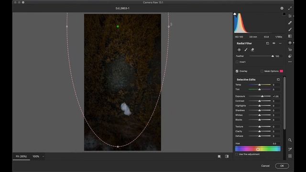The width and height of the screenshot is (306, 172).
Task: Select 100% zoom level
Action: pyautogui.click(x=36, y=156)
